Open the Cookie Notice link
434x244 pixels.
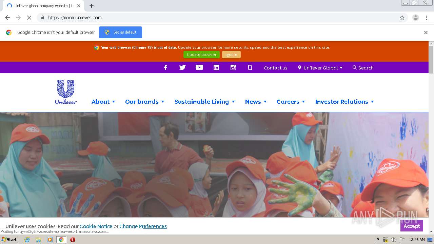tap(96, 226)
